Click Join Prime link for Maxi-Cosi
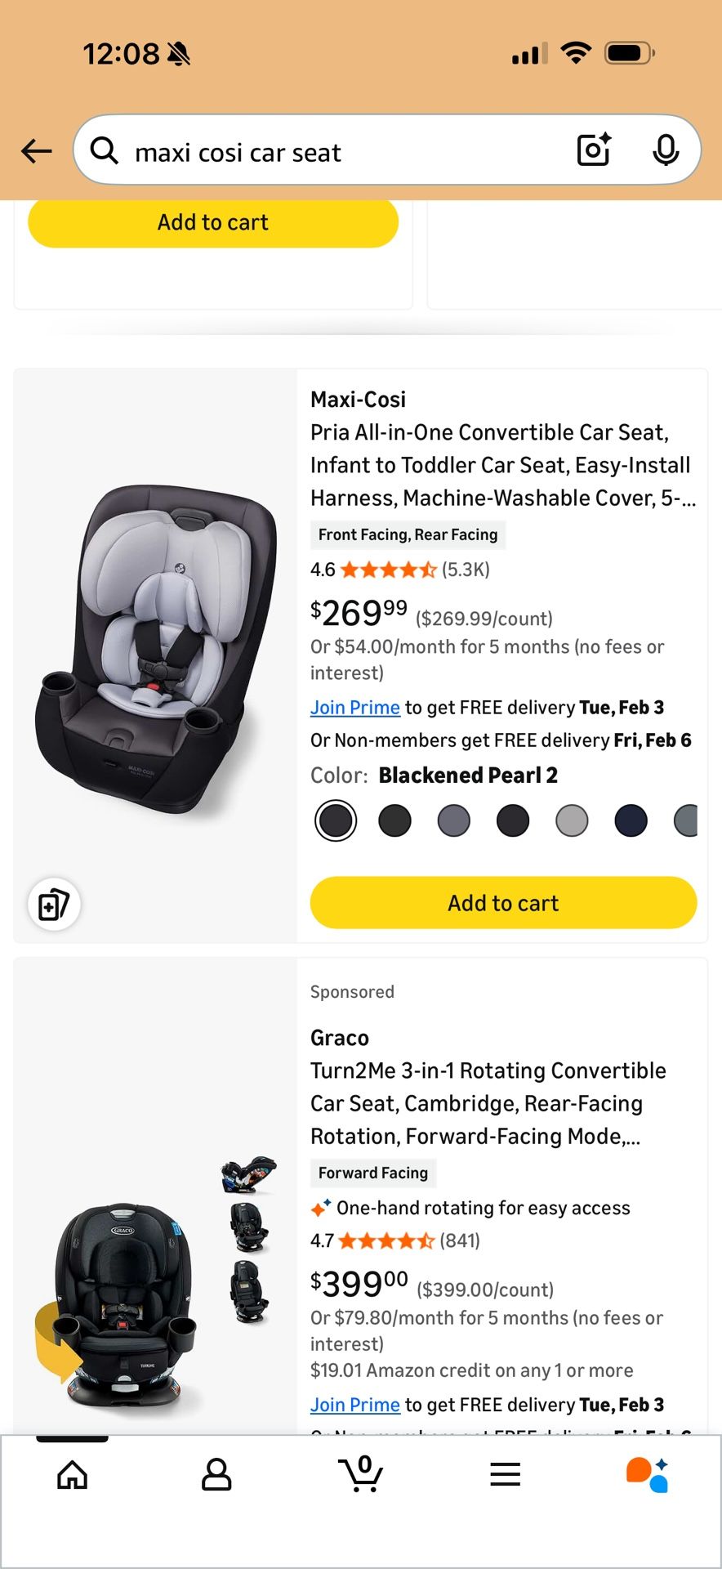 [354, 708]
